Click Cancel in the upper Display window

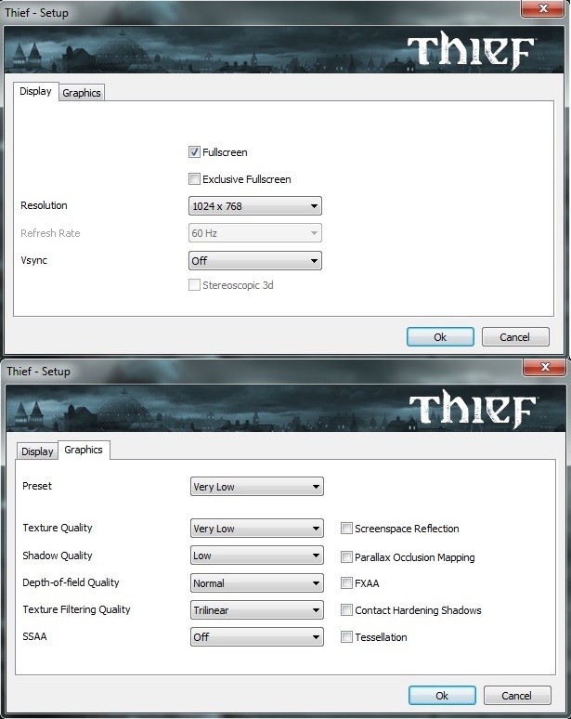pos(515,337)
